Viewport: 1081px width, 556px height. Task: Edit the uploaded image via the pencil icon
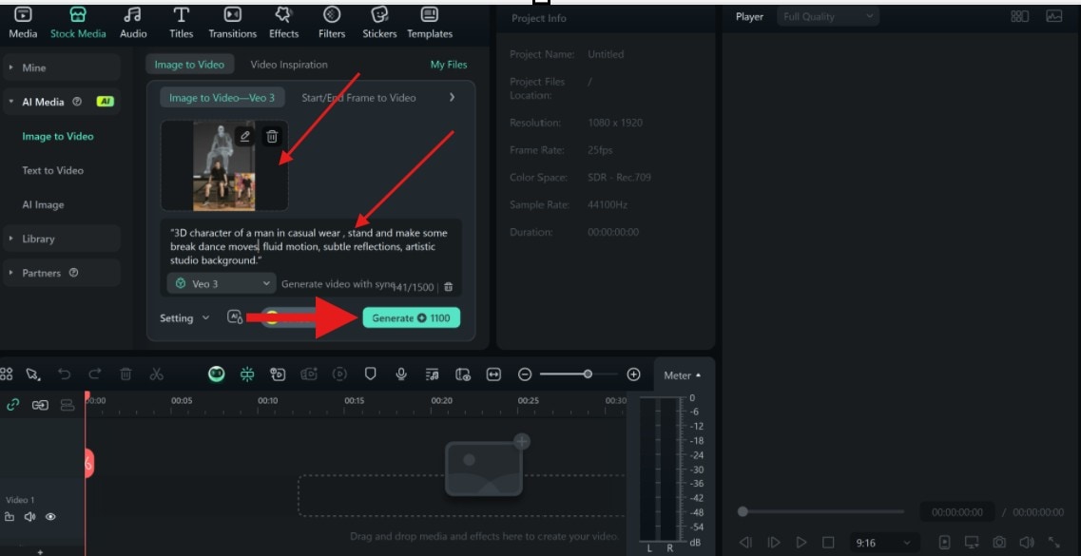click(245, 136)
